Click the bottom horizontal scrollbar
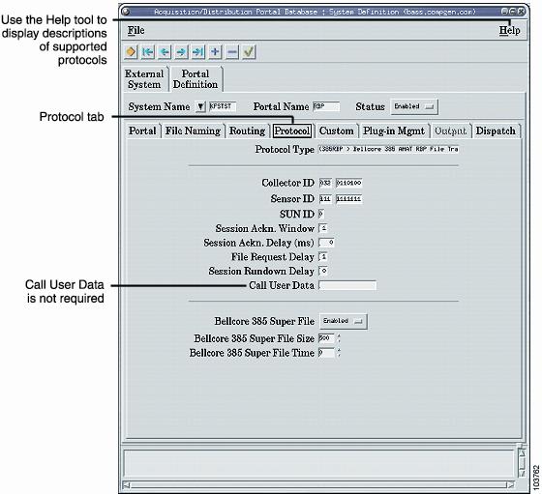 pyautogui.click(x=318, y=485)
